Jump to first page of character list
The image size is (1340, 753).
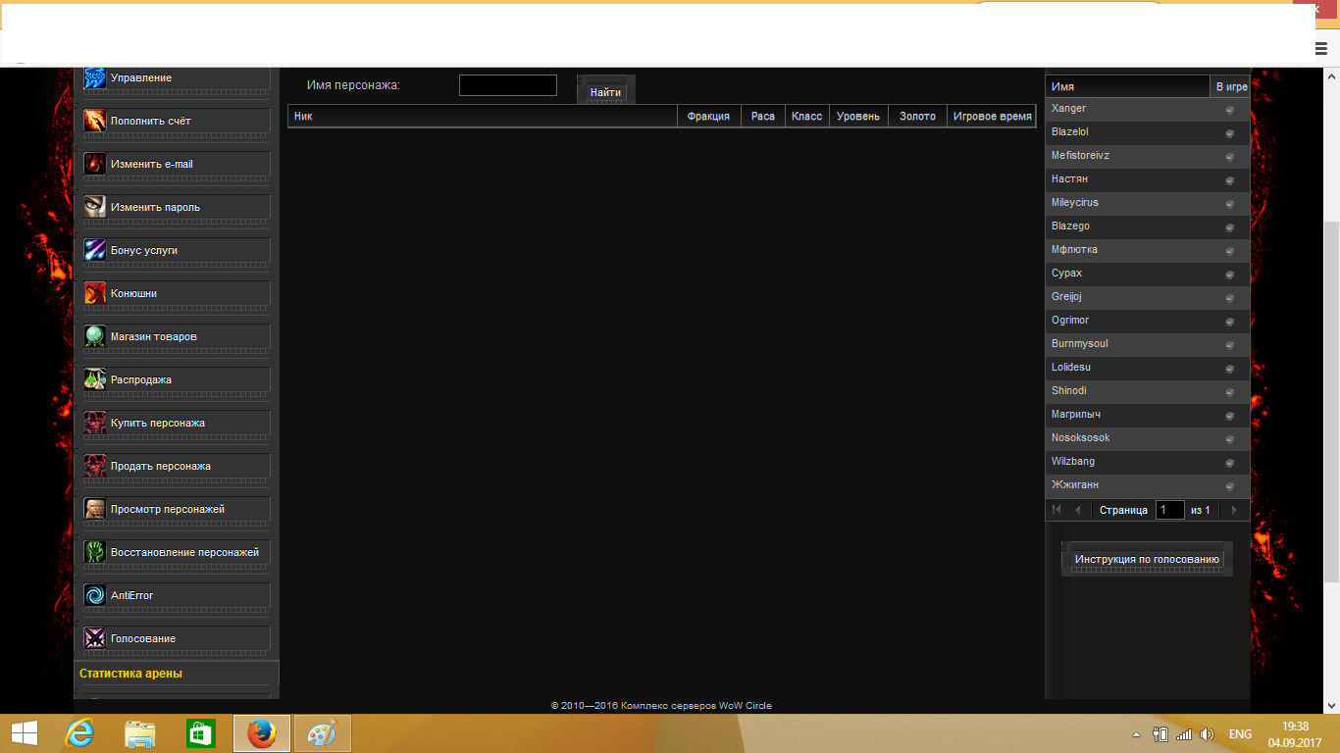tap(1057, 510)
